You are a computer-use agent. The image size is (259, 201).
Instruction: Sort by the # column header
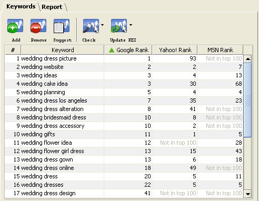click(x=13, y=50)
